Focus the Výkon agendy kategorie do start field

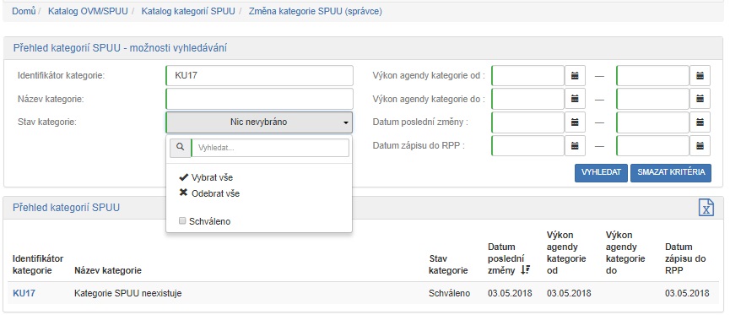point(528,99)
